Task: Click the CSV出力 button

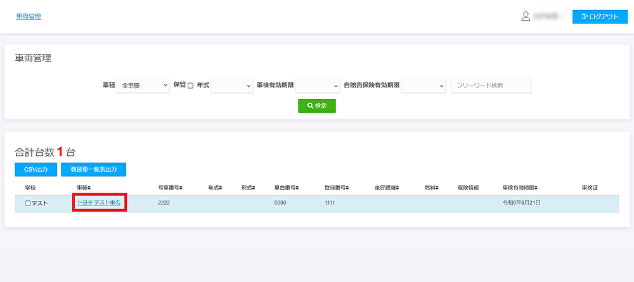Action: pos(36,169)
